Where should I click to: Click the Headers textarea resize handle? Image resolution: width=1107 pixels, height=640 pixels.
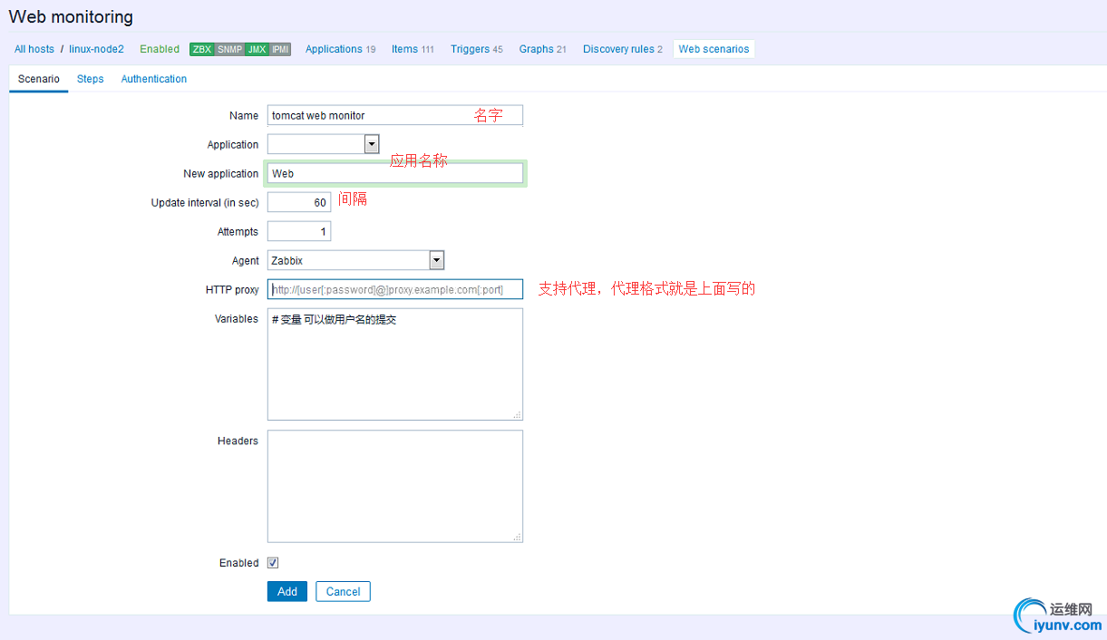click(x=517, y=536)
